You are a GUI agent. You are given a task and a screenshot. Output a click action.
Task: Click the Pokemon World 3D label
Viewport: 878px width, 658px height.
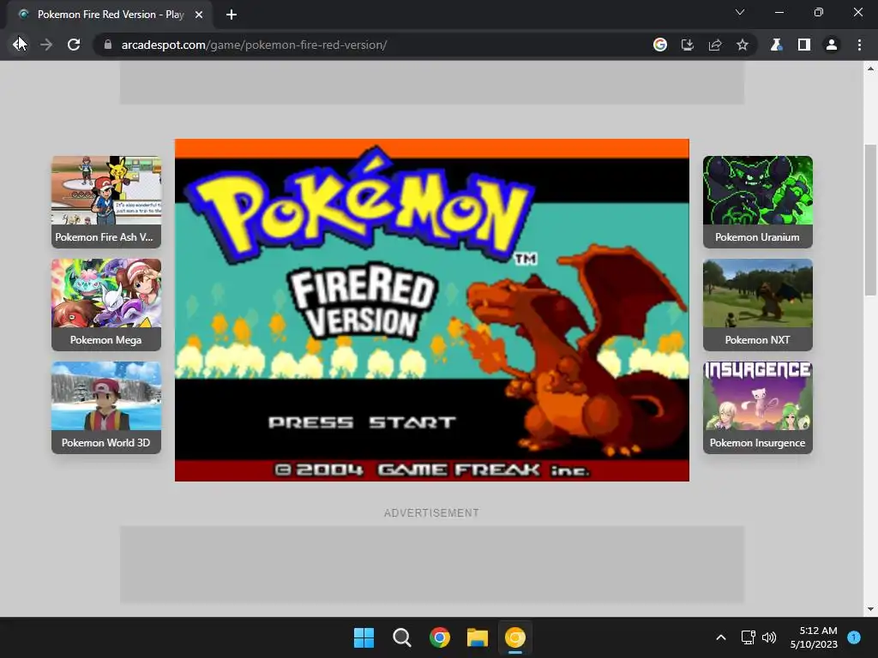[105, 443]
